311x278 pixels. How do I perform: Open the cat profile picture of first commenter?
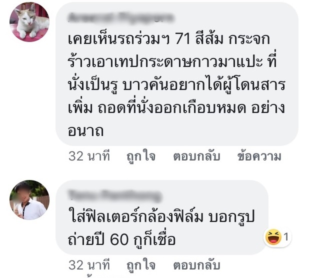[29, 22]
